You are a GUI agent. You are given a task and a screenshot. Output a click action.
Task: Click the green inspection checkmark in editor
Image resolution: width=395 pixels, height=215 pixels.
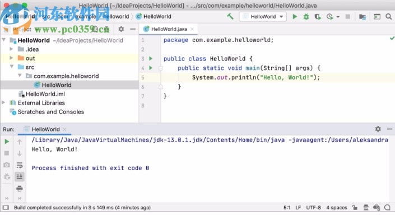point(392,38)
